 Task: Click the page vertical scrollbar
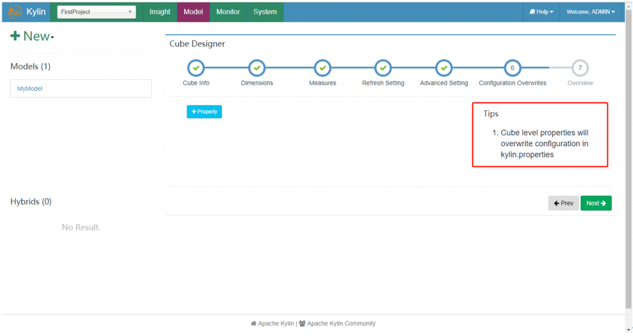click(x=628, y=159)
